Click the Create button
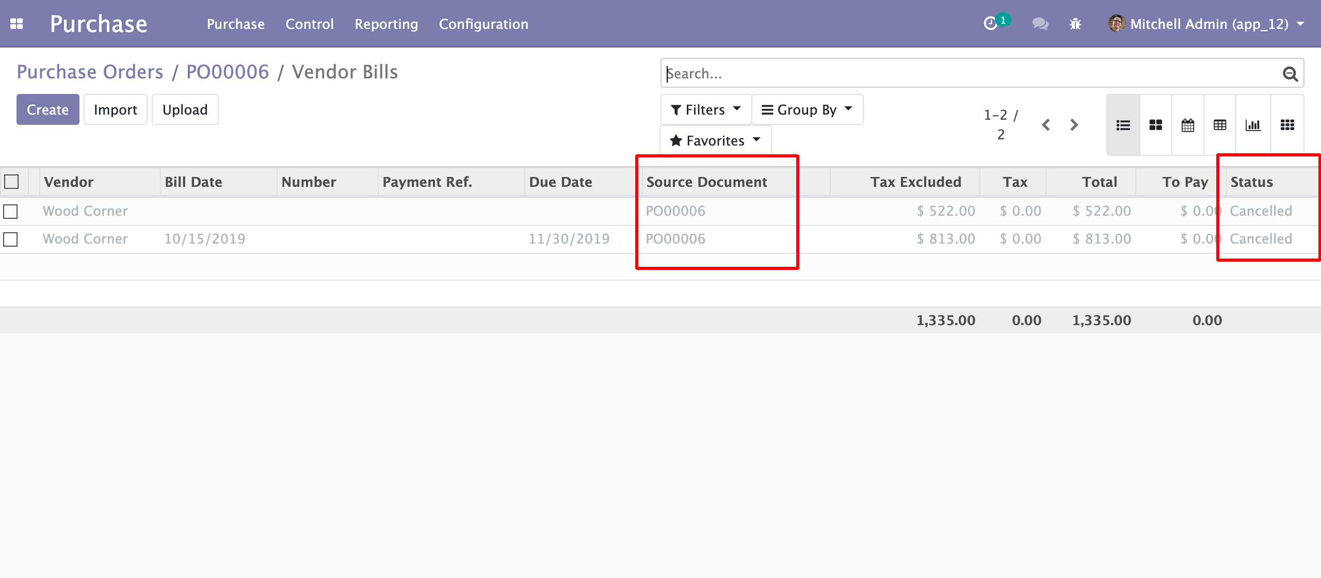The height and width of the screenshot is (578, 1321). tap(47, 109)
